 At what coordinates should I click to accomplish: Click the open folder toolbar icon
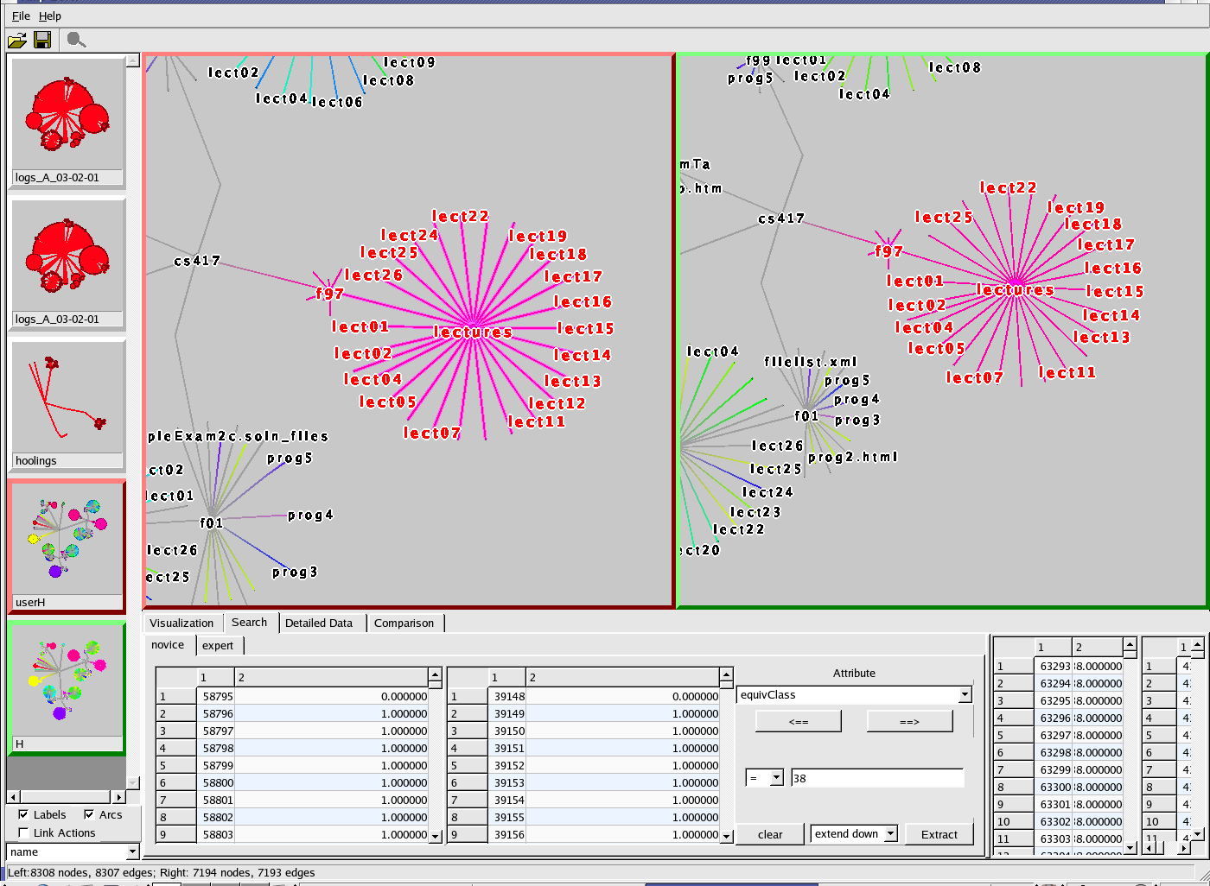tap(16, 40)
